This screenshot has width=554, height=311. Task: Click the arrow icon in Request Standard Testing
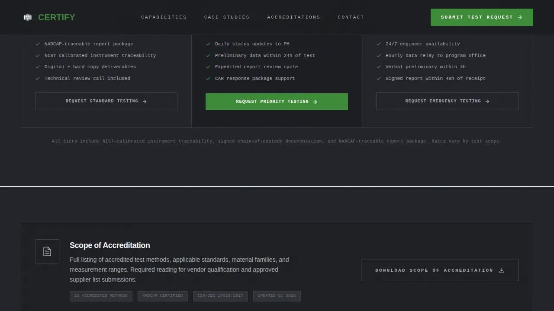(x=144, y=101)
